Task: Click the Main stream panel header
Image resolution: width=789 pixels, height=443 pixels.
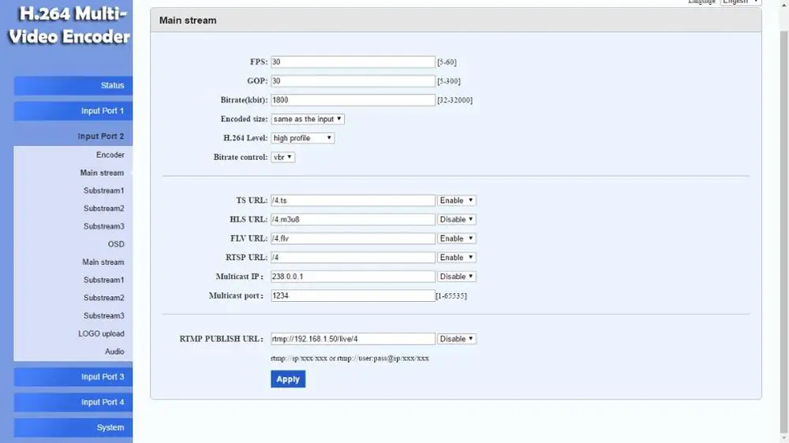Action: pyautogui.click(x=456, y=20)
